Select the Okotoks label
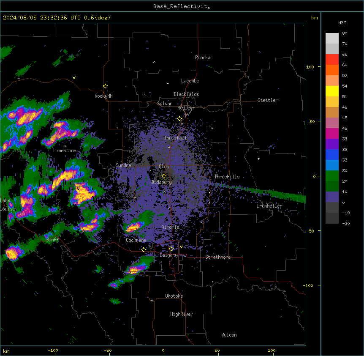 [174, 296]
